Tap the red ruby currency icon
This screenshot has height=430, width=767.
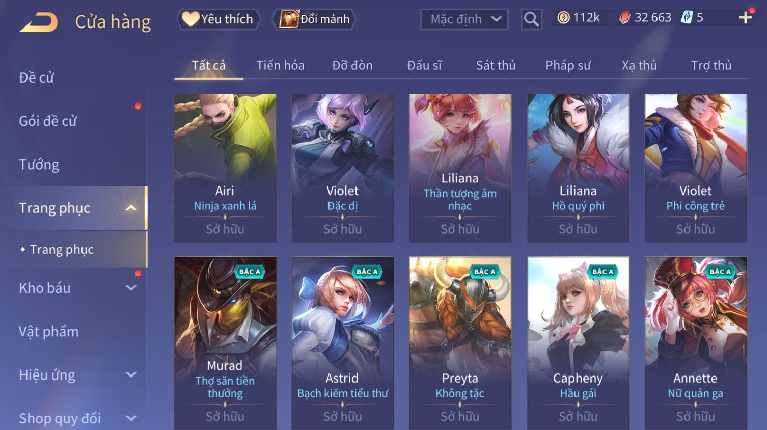point(625,18)
